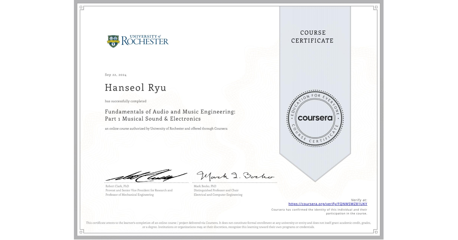Click 'Part 1 Musical Sound & Electronics' line
458x240 pixels.
(153, 119)
